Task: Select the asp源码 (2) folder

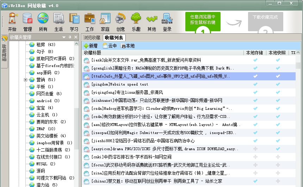Action: [48, 73]
